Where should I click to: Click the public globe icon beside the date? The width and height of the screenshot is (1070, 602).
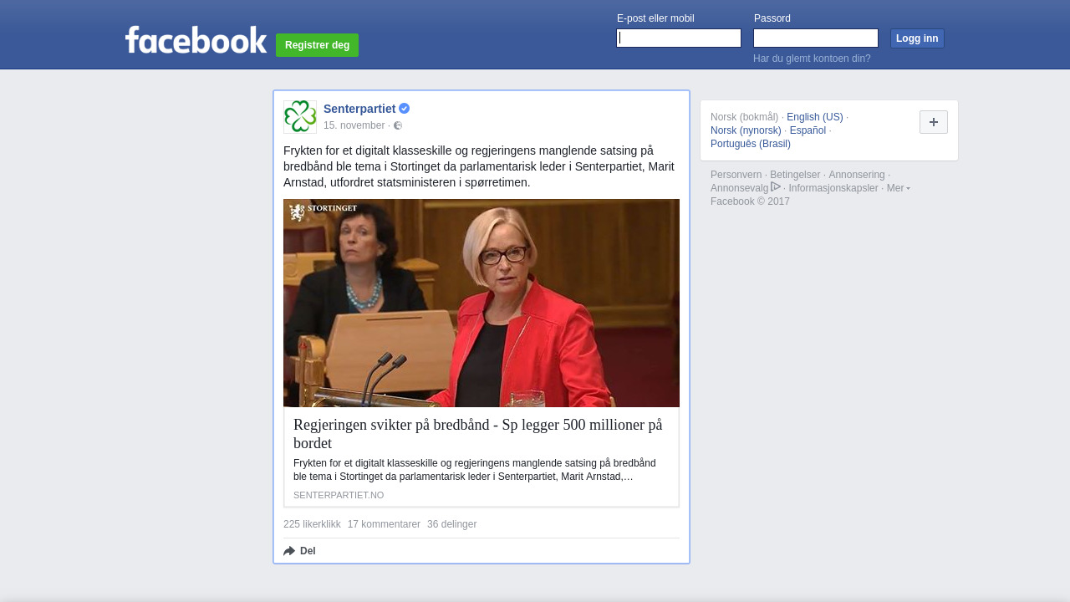[x=398, y=125]
